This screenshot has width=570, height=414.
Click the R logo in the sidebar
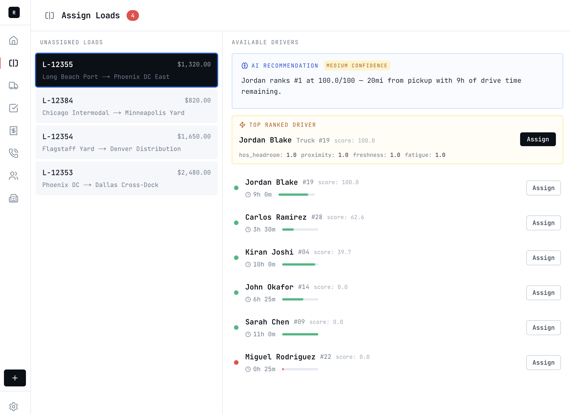(x=14, y=13)
